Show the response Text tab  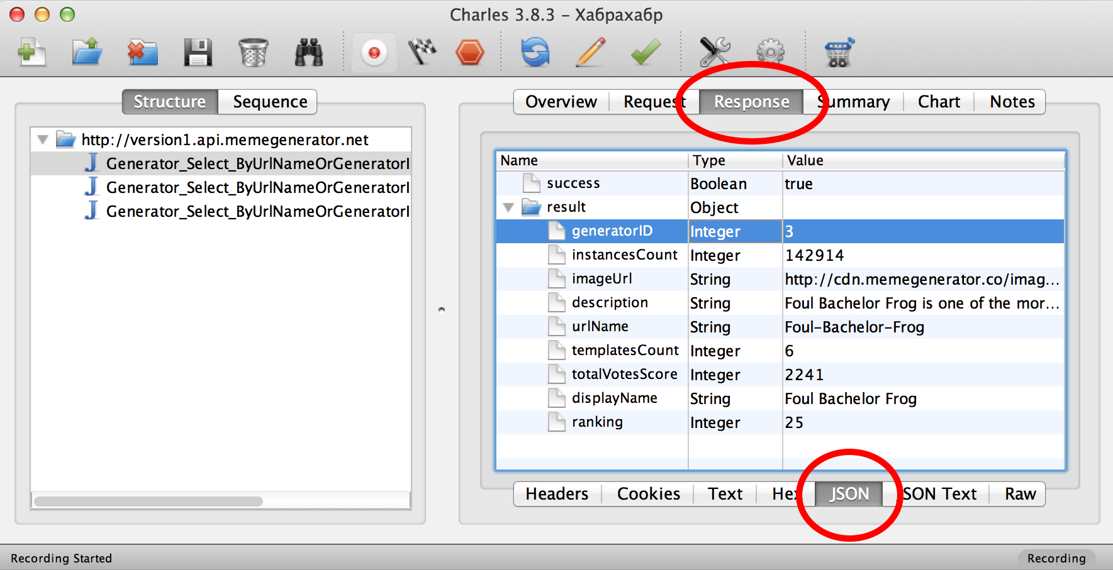click(x=725, y=494)
